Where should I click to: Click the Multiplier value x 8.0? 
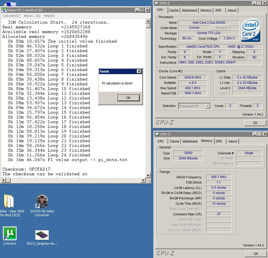[192, 83]
